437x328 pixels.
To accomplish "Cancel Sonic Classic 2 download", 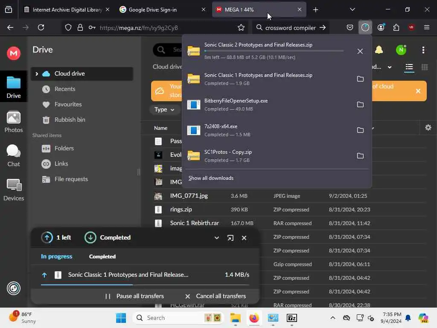I will (x=360, y=51).
